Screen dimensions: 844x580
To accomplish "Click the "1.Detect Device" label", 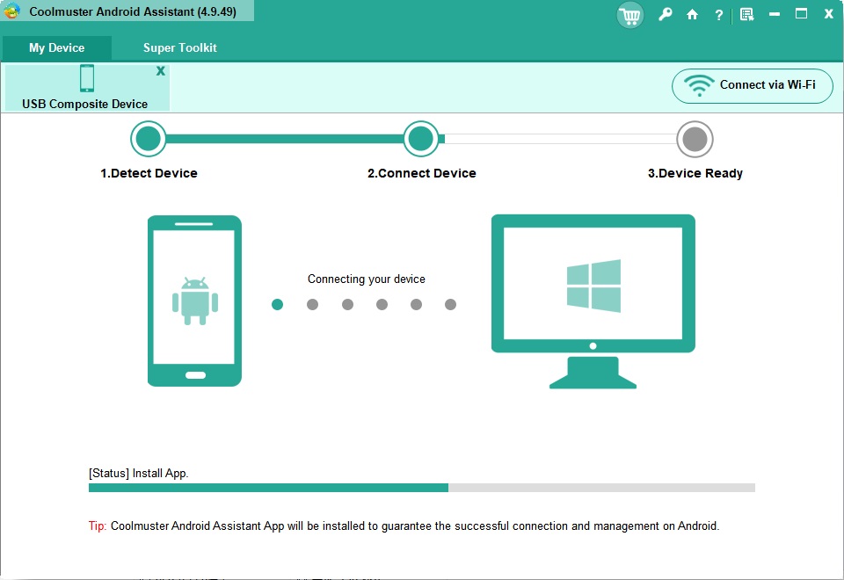I will click(x=149, y=173).
